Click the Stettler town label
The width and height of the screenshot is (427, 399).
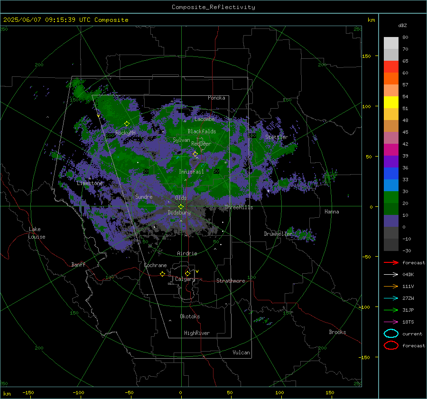277,137
